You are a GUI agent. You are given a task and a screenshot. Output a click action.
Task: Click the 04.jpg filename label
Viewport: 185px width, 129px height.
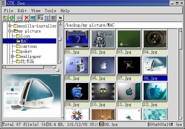155,52
